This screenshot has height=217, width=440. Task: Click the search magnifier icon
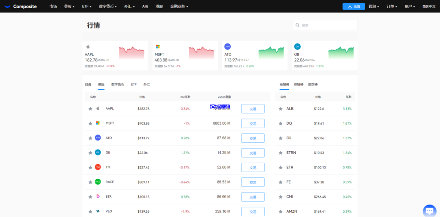297,25
